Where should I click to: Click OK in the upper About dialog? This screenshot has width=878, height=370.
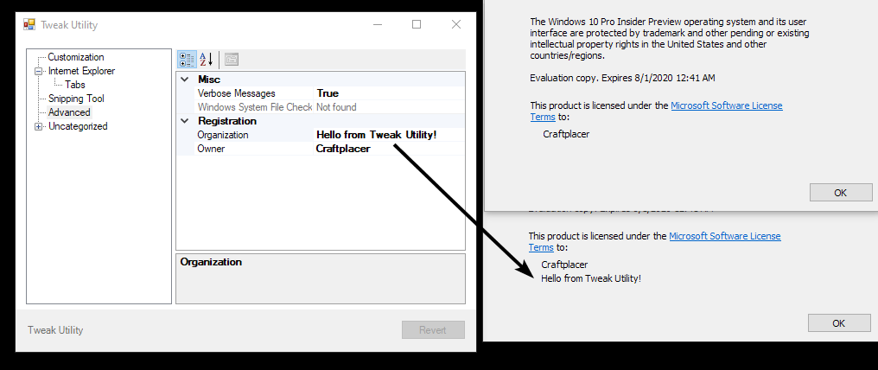841,193
